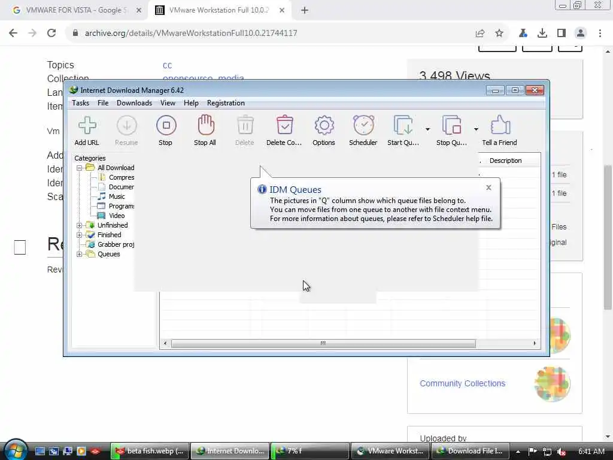Open Download File Info taskbar button
The height and width of the screenshot is (460, 613).
pos(471,451)
